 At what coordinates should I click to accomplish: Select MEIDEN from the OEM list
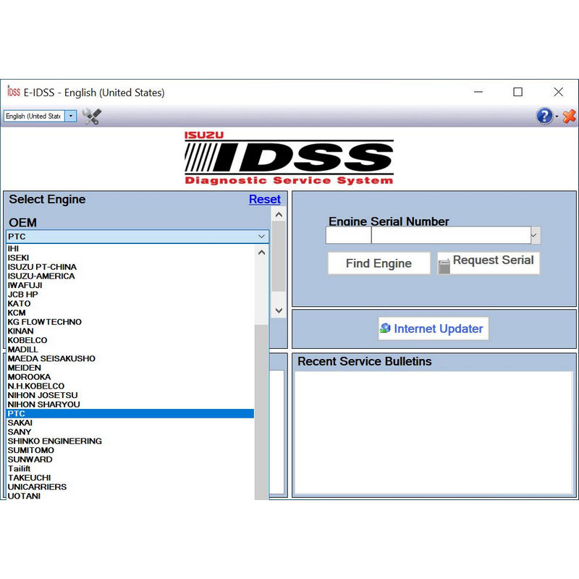click(130, 368)
